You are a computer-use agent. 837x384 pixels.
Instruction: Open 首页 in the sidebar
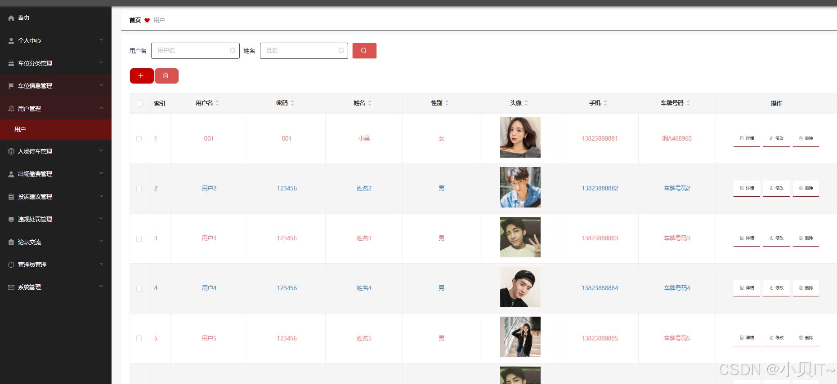pyautogui.click(x=56, y=18)
